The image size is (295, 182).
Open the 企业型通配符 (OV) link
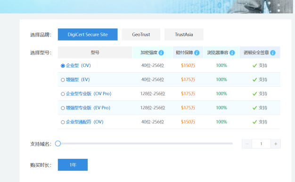85,122
